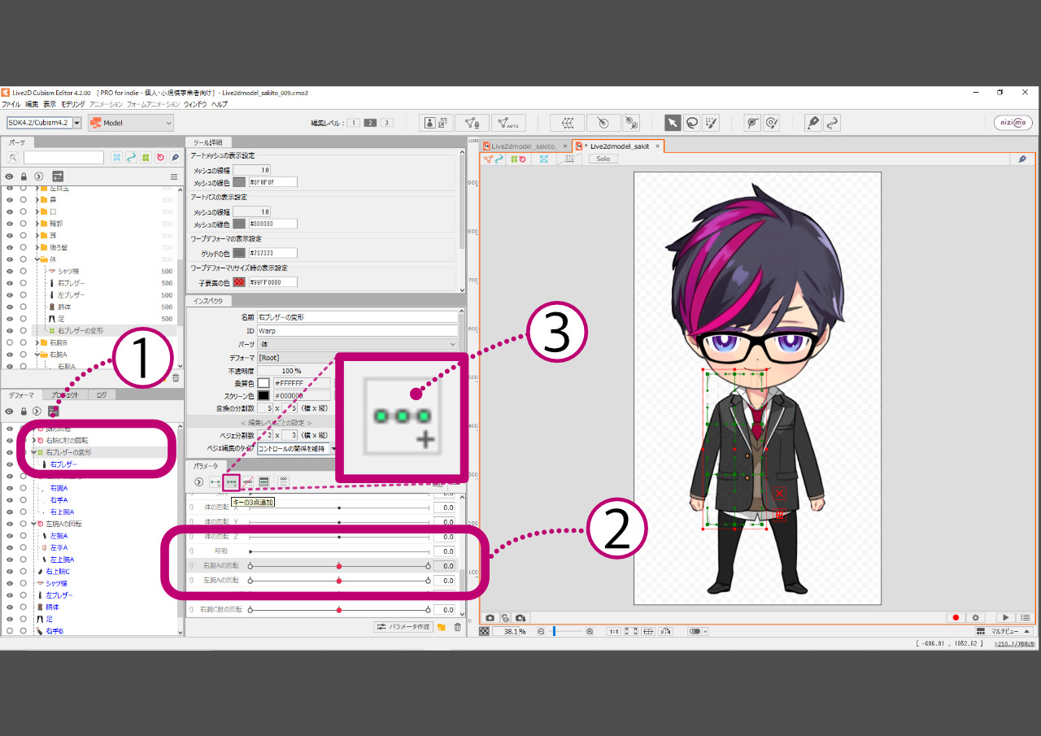The width and height of the screenshot is (1041, 736).
Task: Click the nizima logo button
Action: (1013, 123)
